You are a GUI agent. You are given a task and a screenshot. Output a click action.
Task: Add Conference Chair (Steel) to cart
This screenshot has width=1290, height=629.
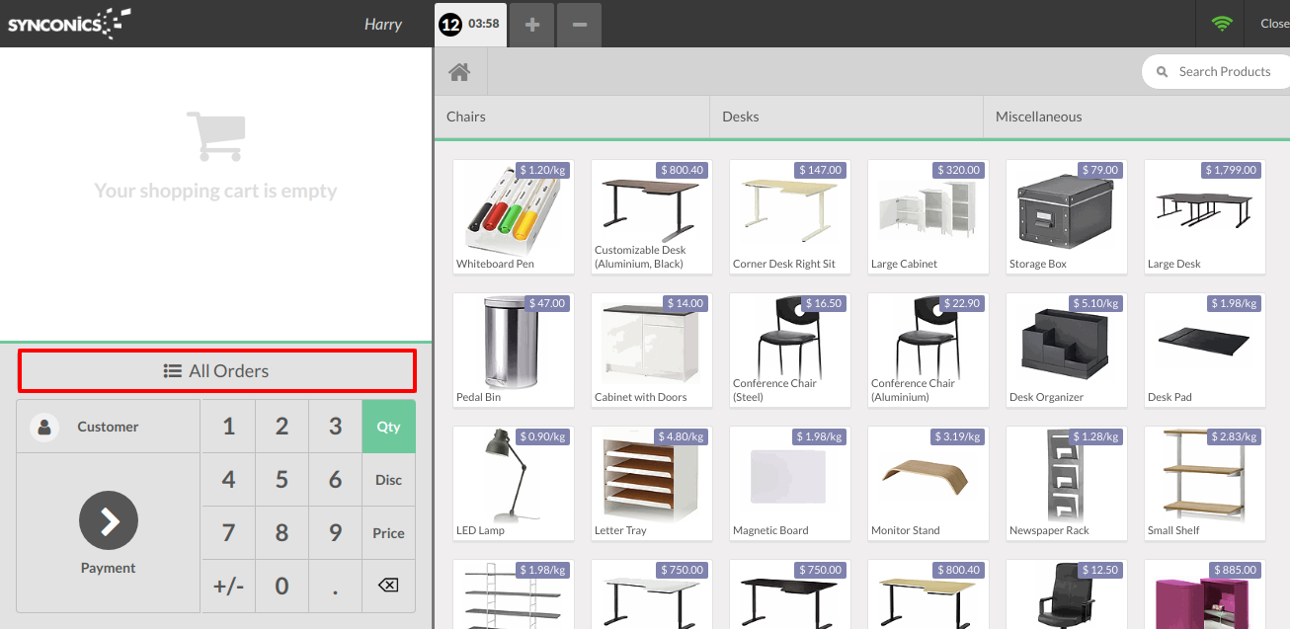[790, 351]
